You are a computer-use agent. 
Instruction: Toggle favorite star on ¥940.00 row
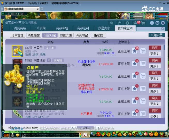(x=135, y=114)
